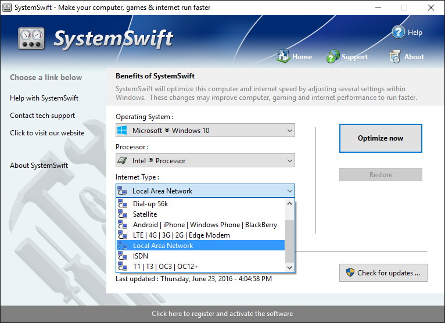Image resolution: width=445 pixels, height=323 pixels.
Task: Click network icon beside LTE | 4G entry
Action: [x=123, y=235]
